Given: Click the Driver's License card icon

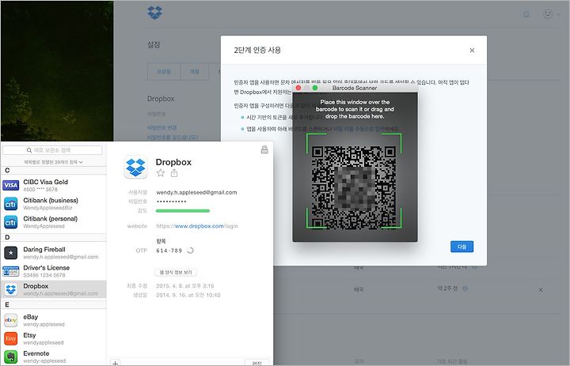Looking at the screenshot, I should pos(10,271).
